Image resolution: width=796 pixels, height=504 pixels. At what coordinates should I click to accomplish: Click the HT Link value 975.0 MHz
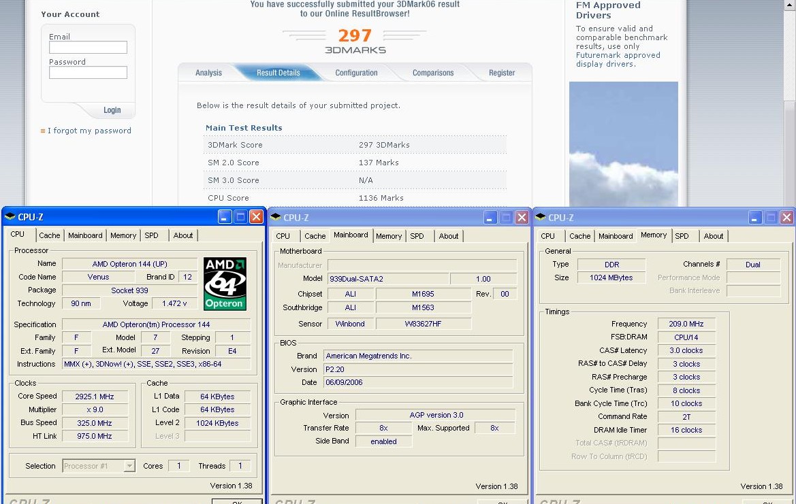pyautogui.click(x=95, y=436)
